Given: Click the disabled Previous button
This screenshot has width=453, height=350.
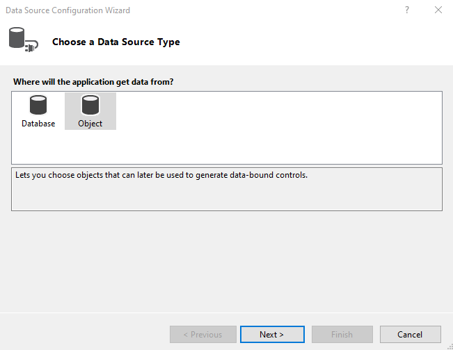Looking at the screenshot, I should 202,335.
